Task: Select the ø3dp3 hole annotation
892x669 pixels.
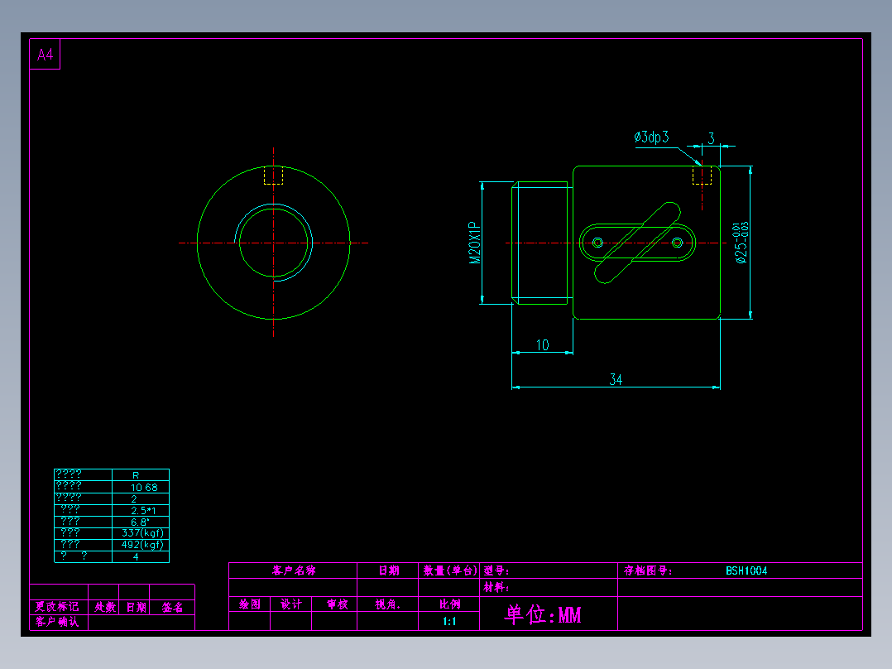Action: (x=651, y=137)
